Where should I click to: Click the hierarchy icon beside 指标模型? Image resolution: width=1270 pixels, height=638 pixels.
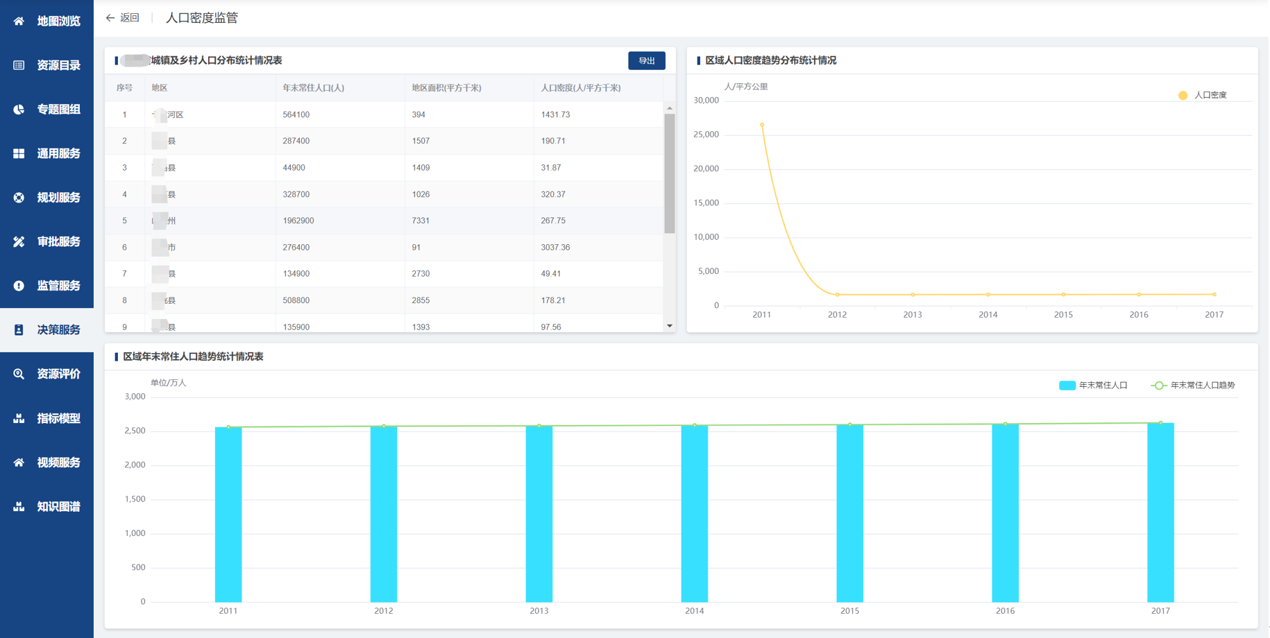coord(19,418)
